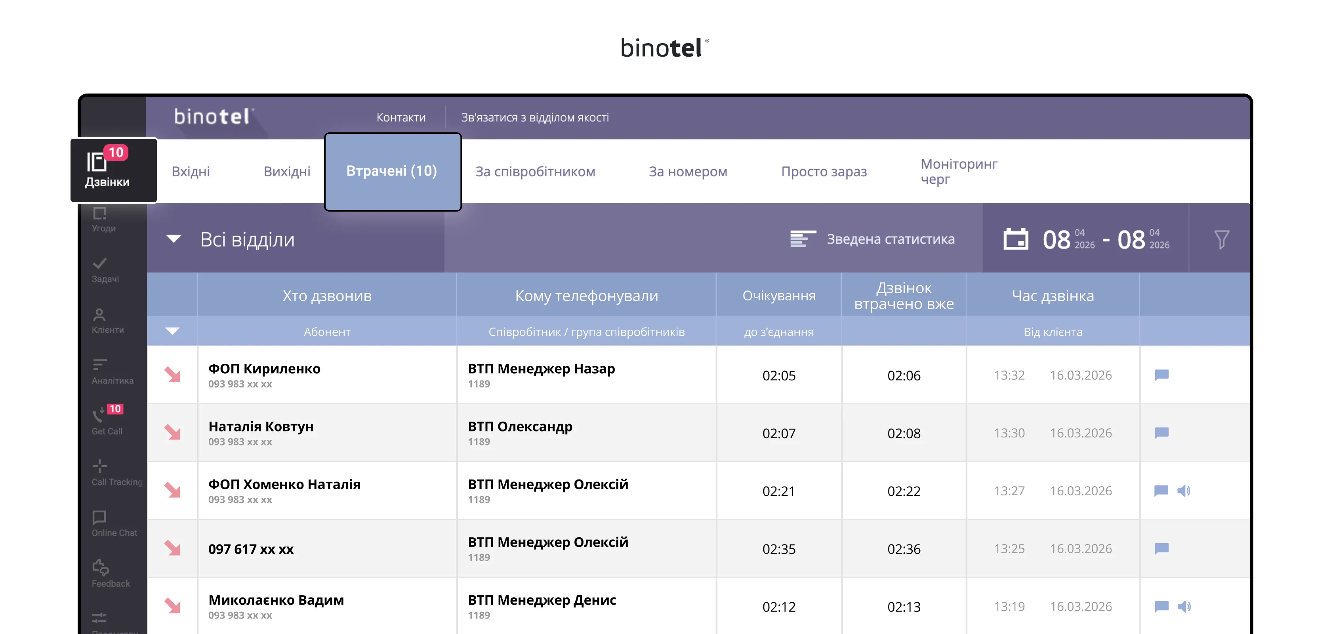Open the Аналітика sidebar section
Screen dimensions: 1331x634
112,372
